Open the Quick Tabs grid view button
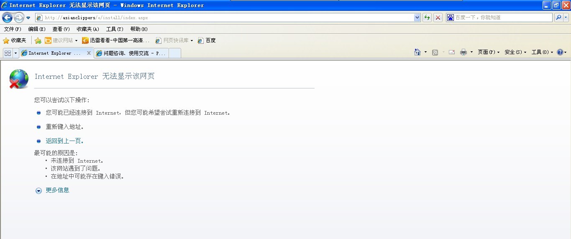571x239 pixels. [x=8, y=53]
